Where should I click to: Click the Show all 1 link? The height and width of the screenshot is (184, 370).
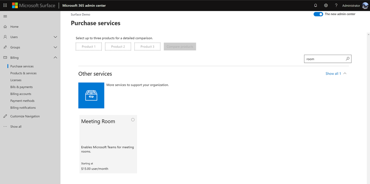333,74
